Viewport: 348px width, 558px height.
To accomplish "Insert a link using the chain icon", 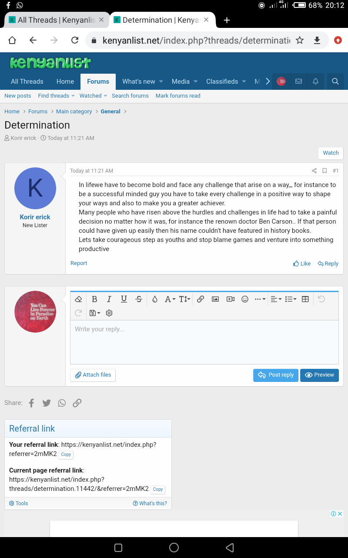I will pyautogui.click(x=201, y=299).
